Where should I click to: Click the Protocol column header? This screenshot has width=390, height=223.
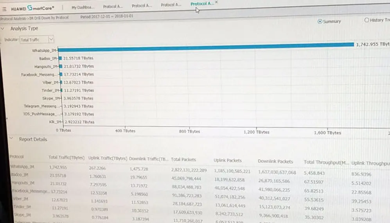pyautogui.click(x=17, y=156)
